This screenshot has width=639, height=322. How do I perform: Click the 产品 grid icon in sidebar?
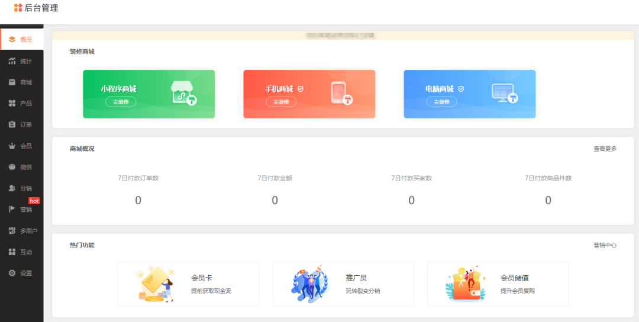click(12, 104)
